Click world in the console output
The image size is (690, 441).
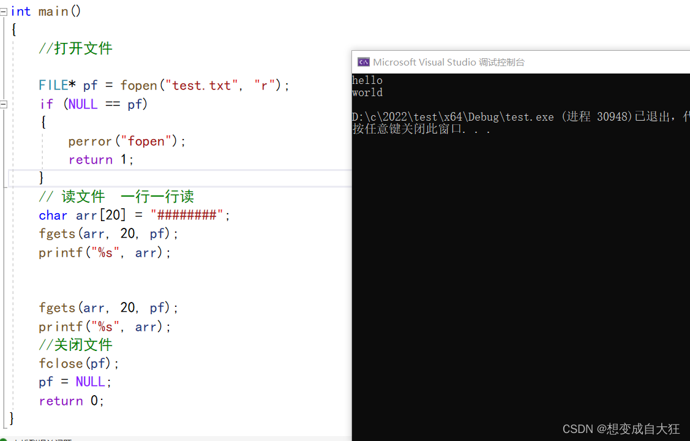click(367, 93)
